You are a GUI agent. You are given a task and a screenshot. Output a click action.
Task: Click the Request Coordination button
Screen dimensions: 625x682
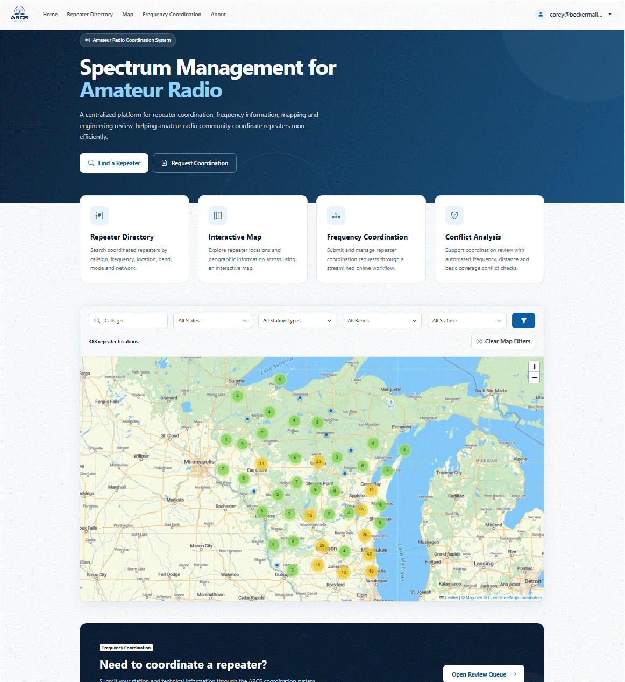[x=195, y=163]
